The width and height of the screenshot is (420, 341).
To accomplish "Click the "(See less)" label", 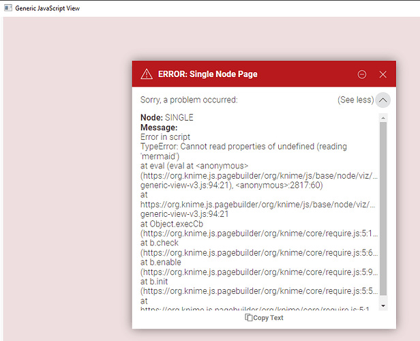I will [355, 100].
